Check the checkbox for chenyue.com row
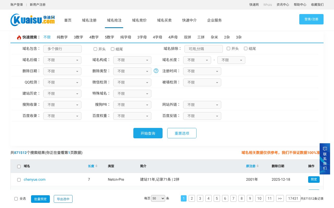 tap(19, 179)
